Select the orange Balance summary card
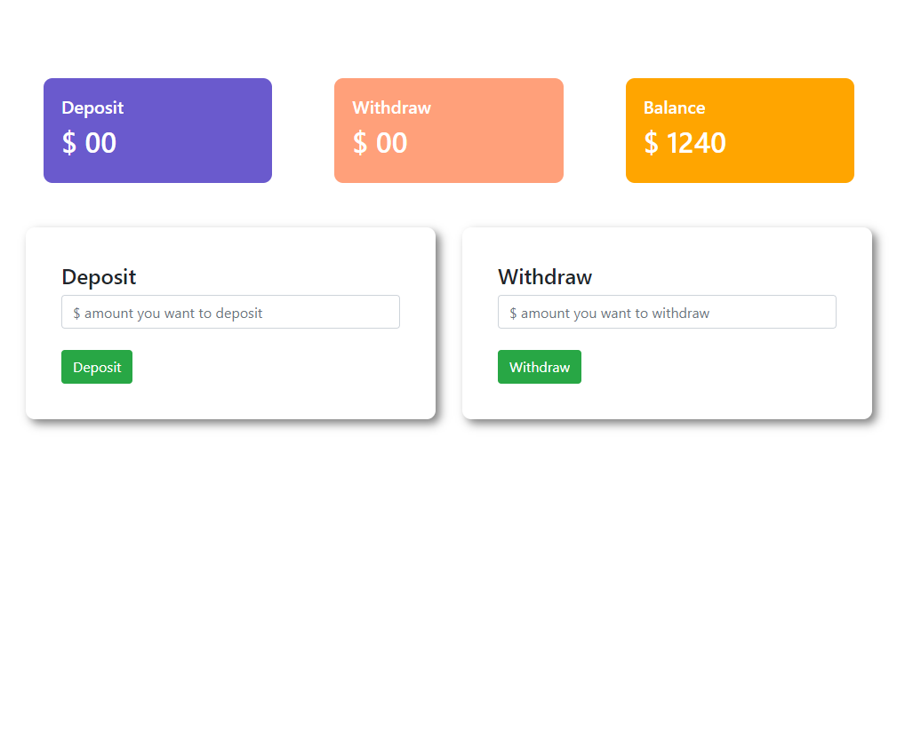Image resolution: width=897 pixels, height=731 pixels. 741,131
